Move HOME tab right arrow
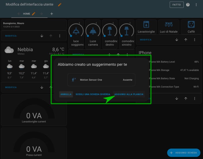The height and width of the screenshot is (159, 203). click(x=41, y=14)
